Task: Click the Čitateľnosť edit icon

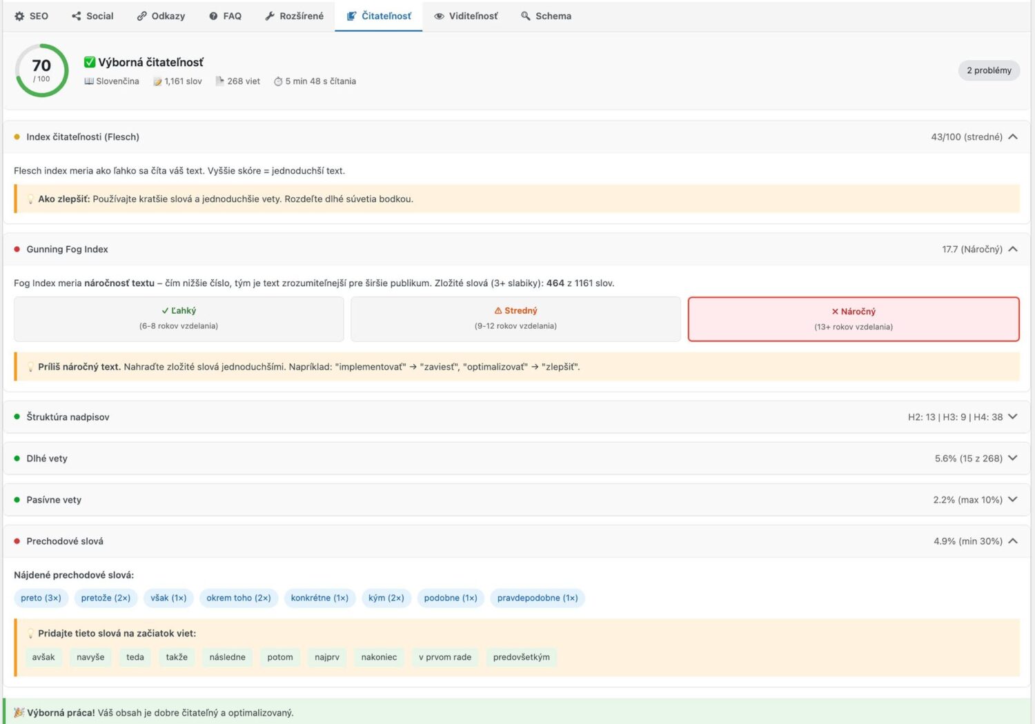Action: [x=351, y=16]
